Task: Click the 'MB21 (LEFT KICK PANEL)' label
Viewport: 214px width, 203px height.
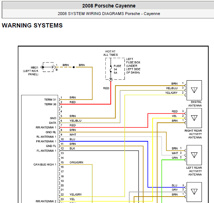Action: tap(31, 71)
